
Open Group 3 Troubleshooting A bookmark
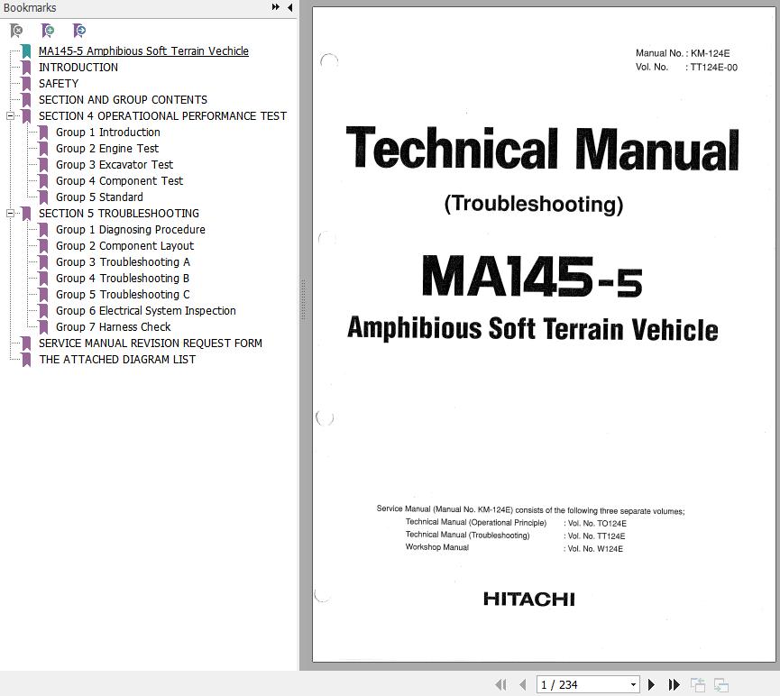coord(123,262)
